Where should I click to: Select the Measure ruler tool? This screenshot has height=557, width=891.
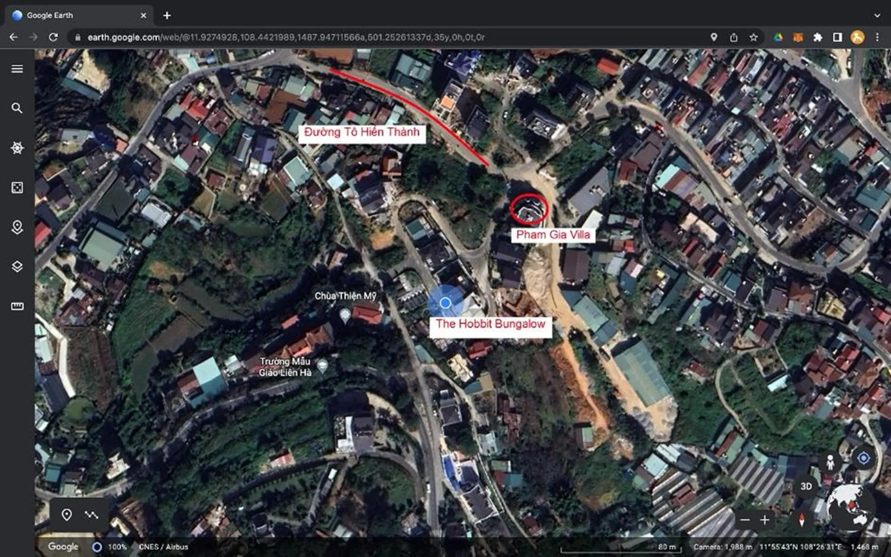click(17, 306)
